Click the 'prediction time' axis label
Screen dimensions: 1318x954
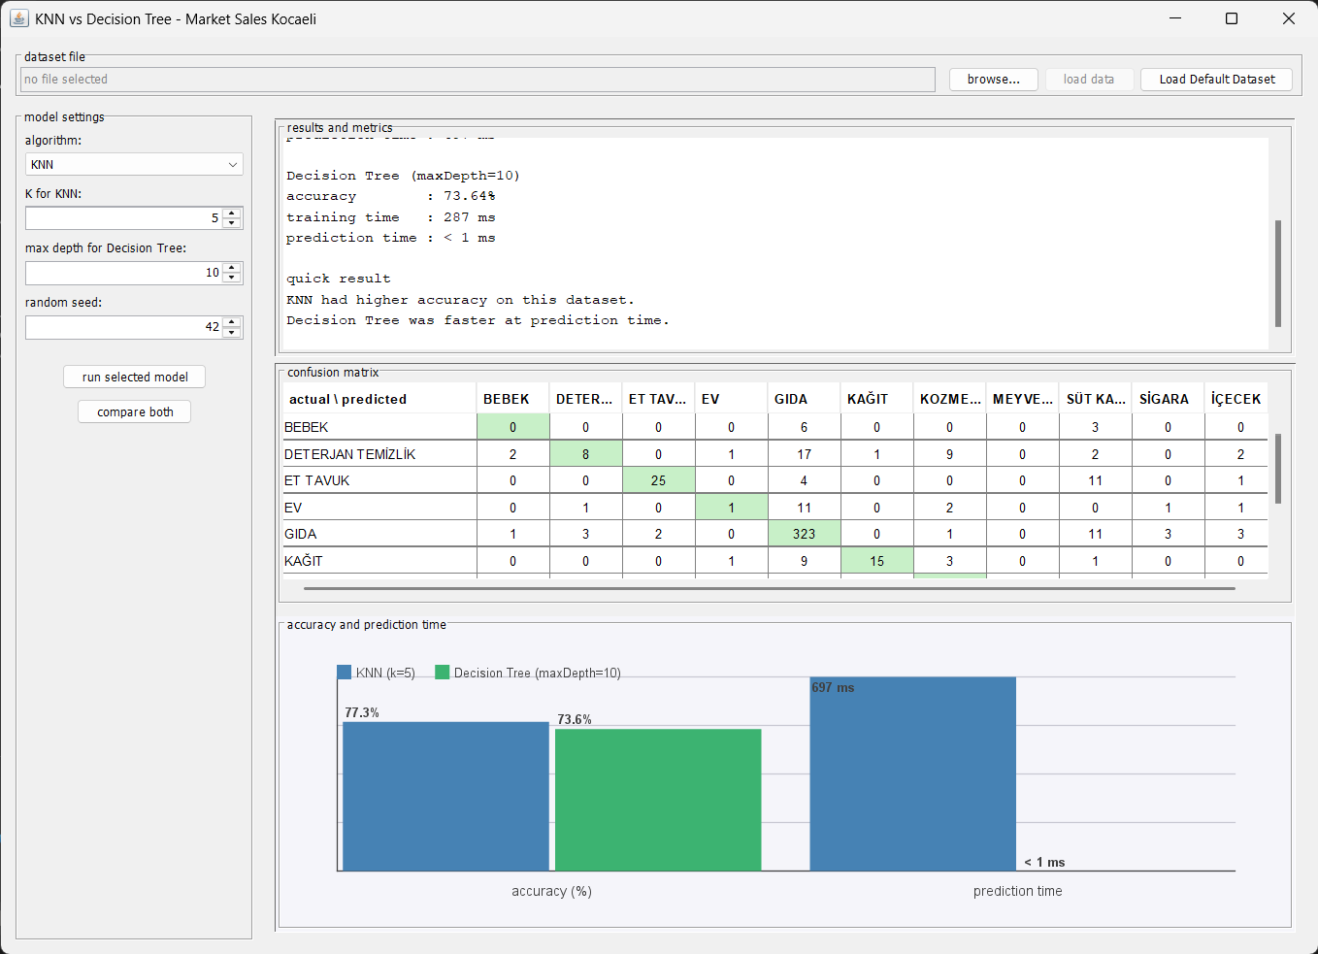(1018, 891)
